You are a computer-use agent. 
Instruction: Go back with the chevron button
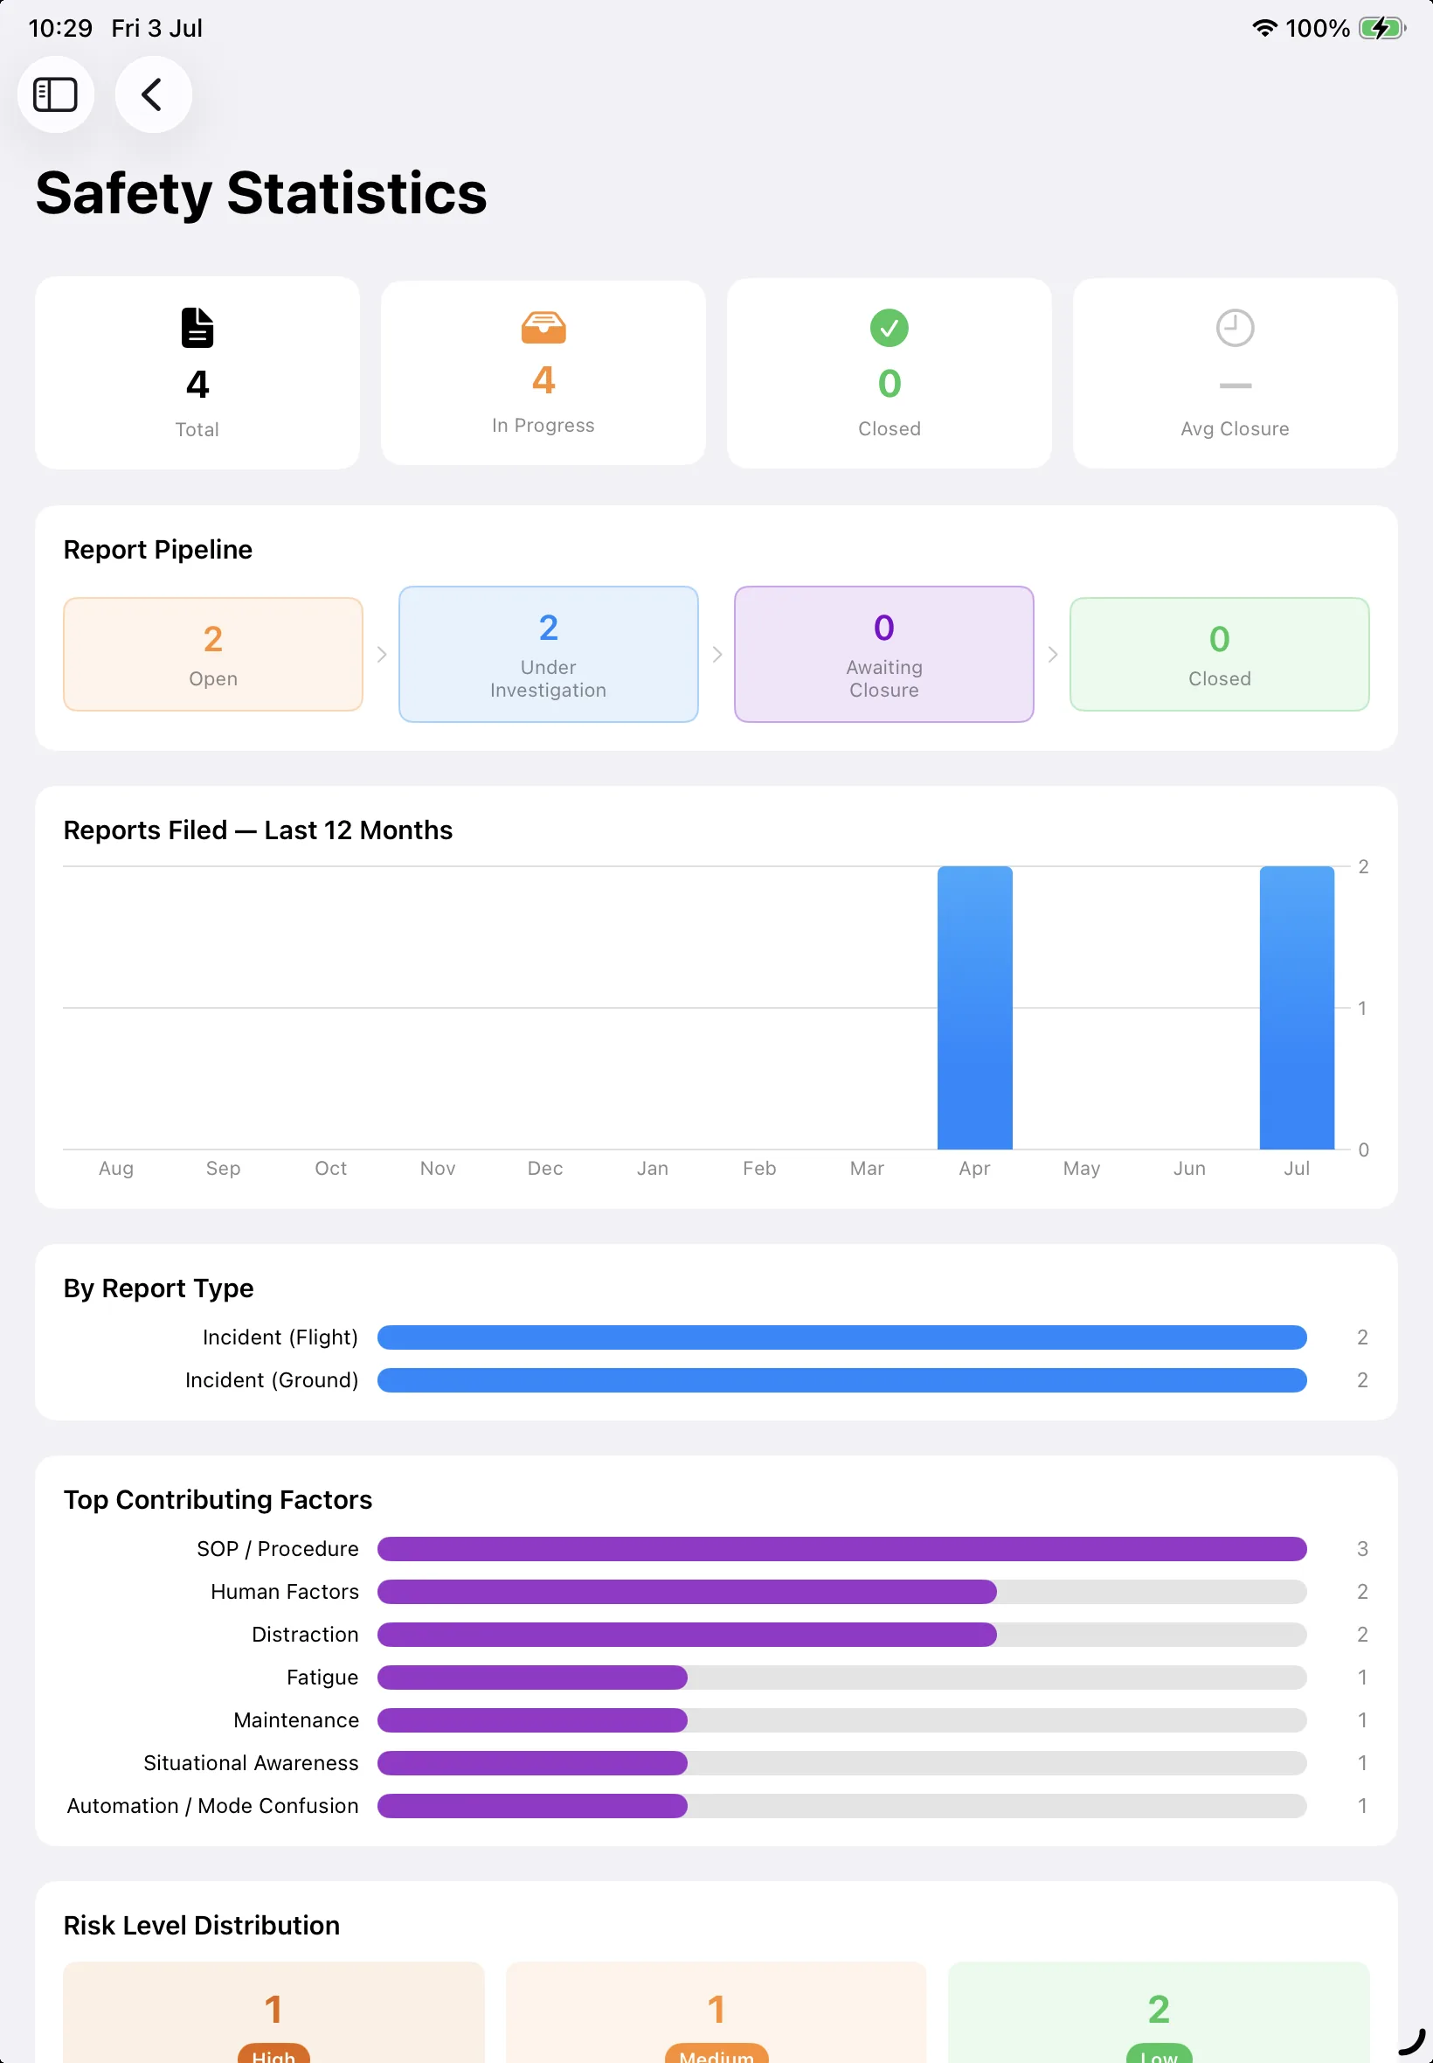(153, 94)
